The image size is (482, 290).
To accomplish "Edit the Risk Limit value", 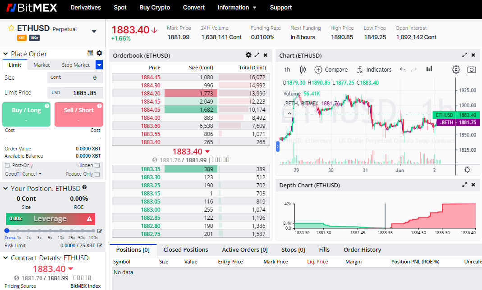I will [100, 245].
